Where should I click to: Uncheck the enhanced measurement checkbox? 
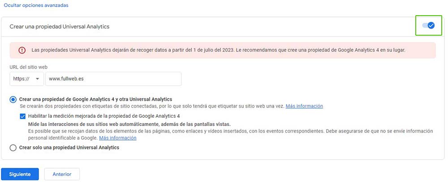click(x=22, y=116)
